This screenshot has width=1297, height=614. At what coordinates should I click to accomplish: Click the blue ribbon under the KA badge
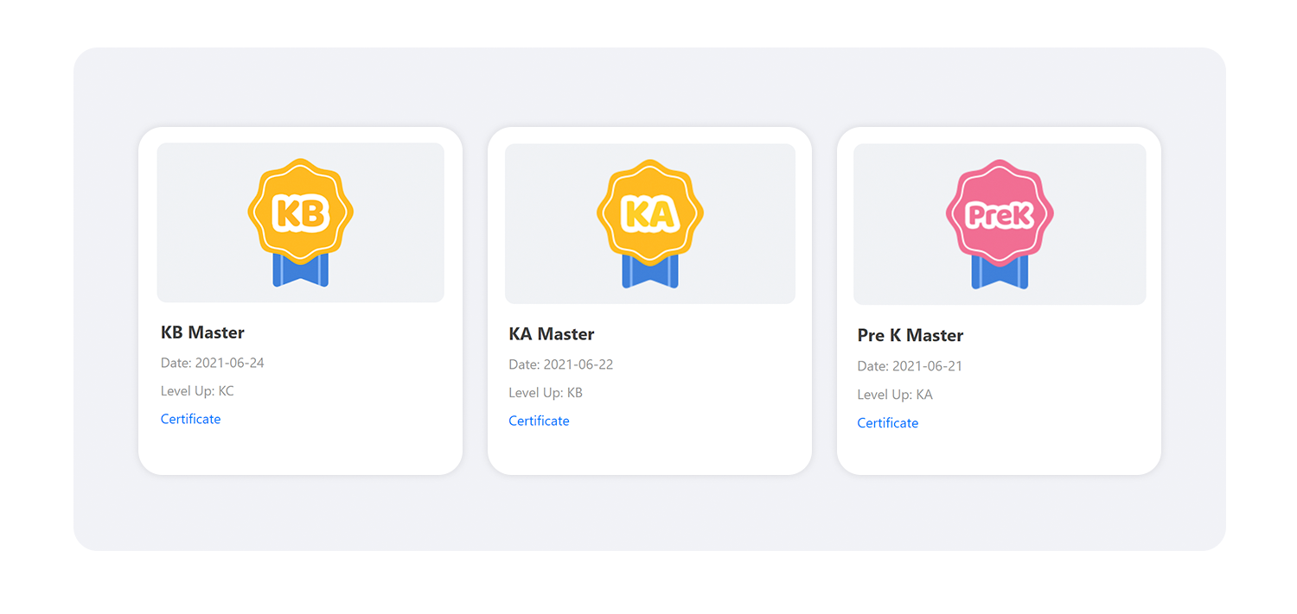(649, 274)
